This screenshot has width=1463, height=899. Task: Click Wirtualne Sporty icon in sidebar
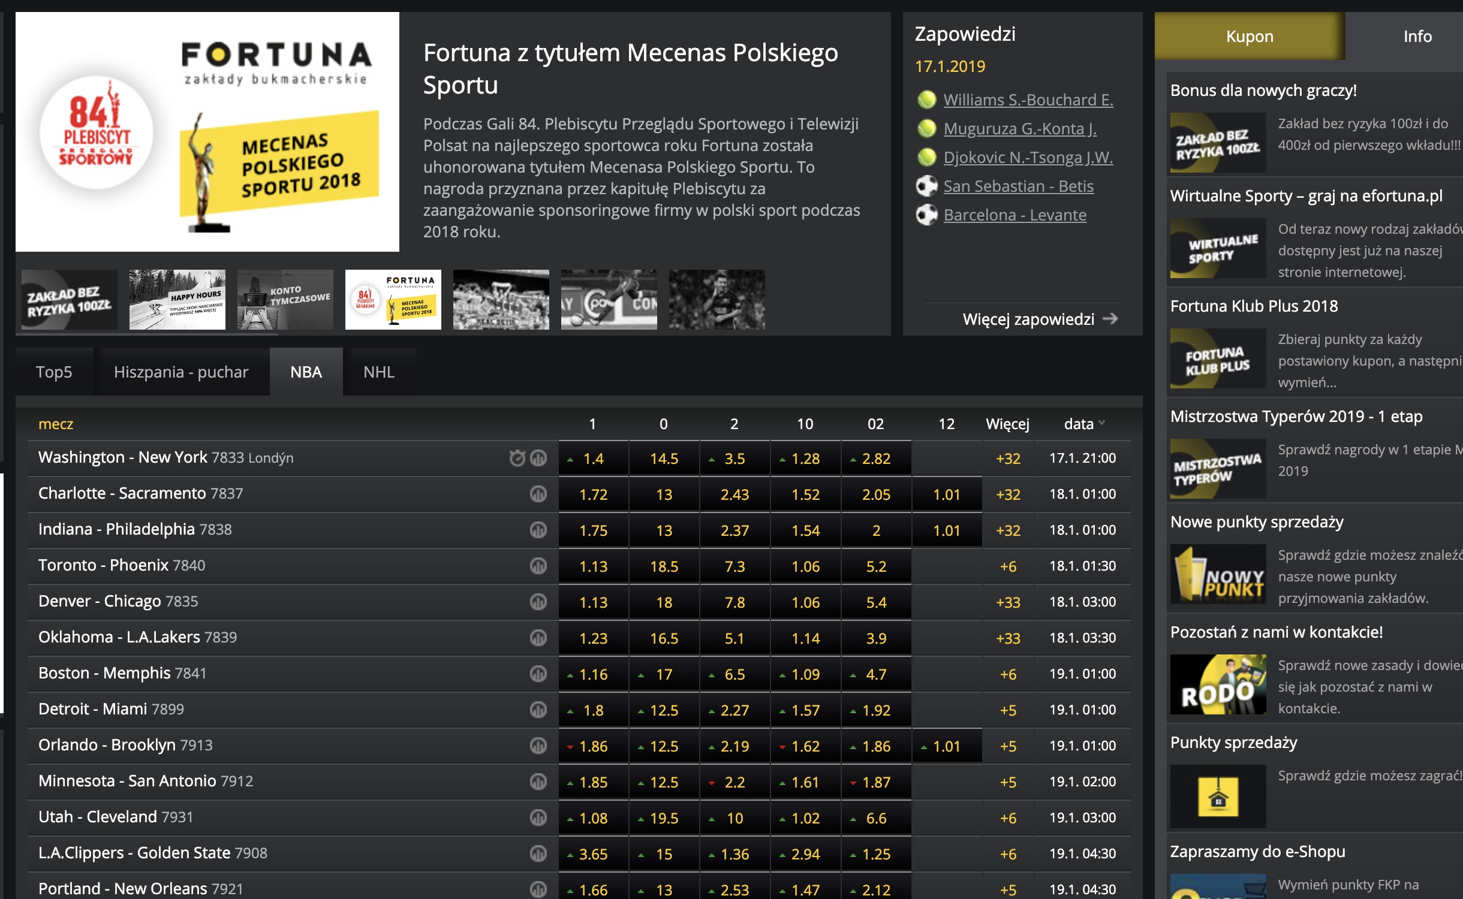tap(1218, 248)
